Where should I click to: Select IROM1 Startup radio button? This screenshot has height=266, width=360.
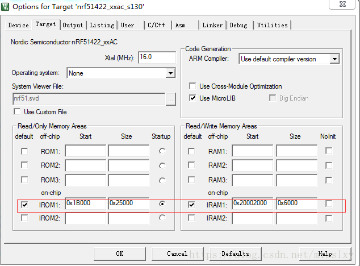(162, 203)
